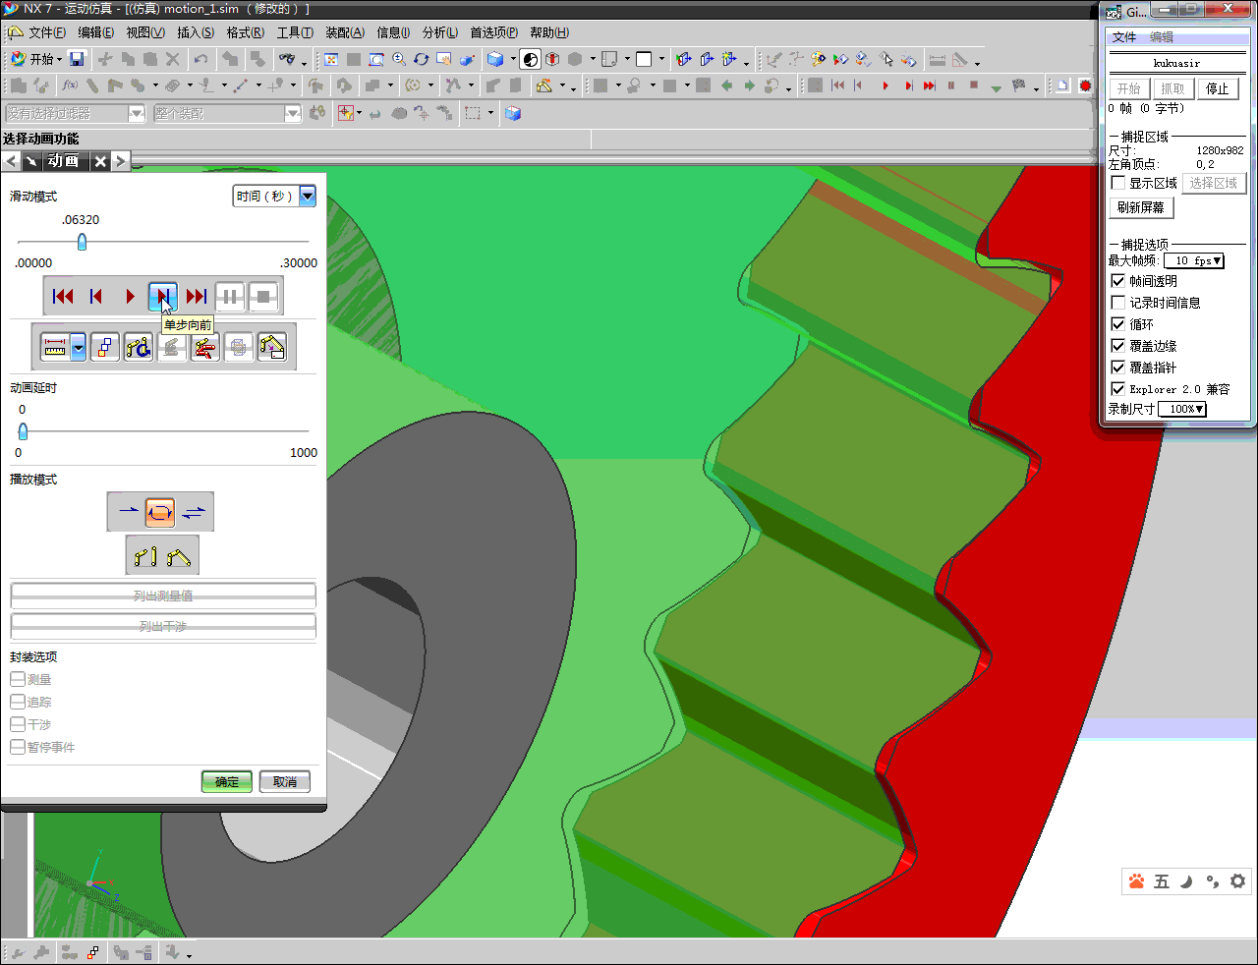The height and width of the screenshot is (965, 1258).
Task: Open the 插入(S) menu
Action: tap(196, 32)
